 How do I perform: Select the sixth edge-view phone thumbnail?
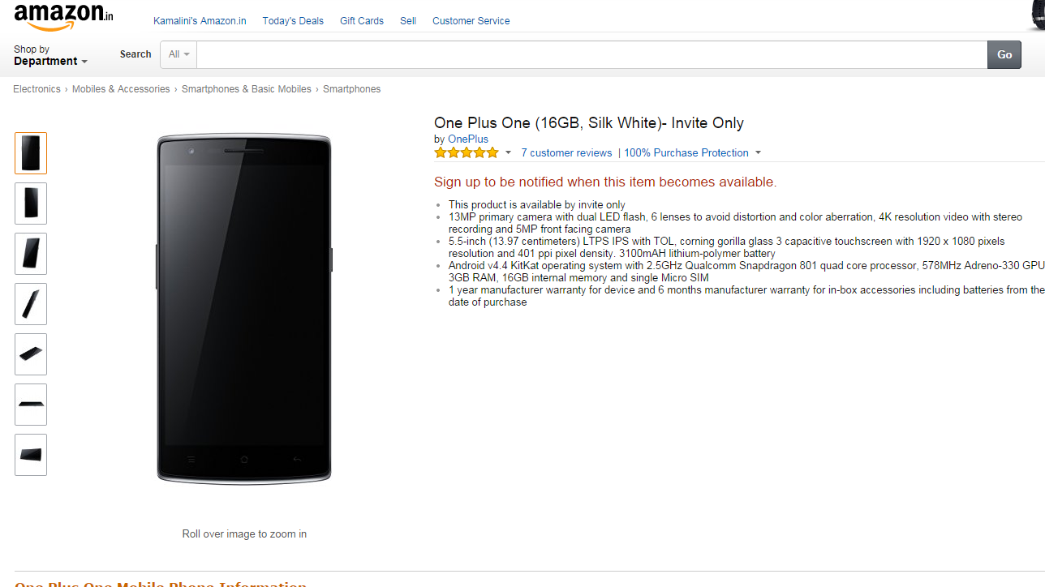point(31,405)
